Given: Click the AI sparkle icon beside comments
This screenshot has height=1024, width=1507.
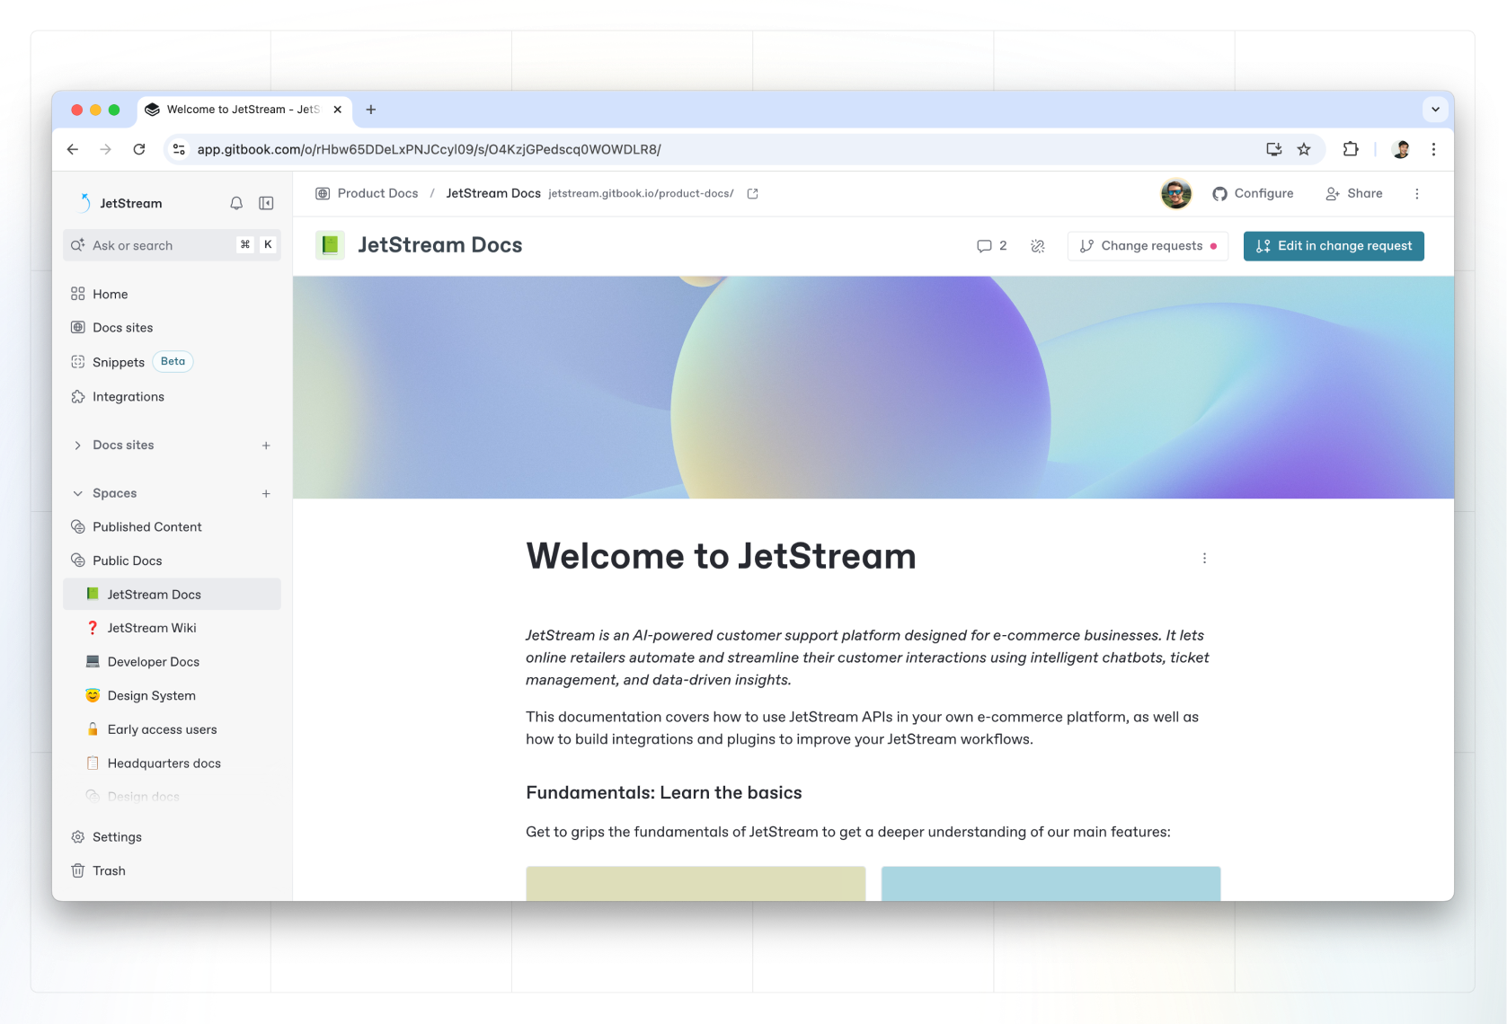Looking at the screenshot, I should [x=1038, y=246].
